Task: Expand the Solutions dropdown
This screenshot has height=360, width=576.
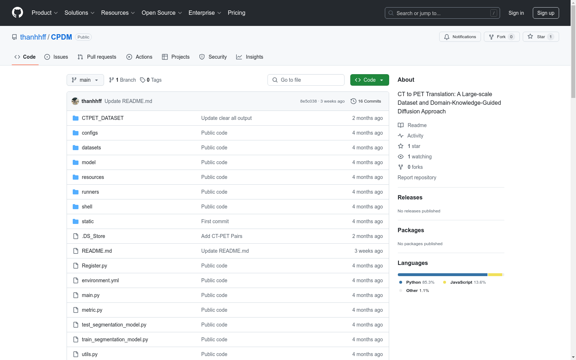Action: [80, 13]
